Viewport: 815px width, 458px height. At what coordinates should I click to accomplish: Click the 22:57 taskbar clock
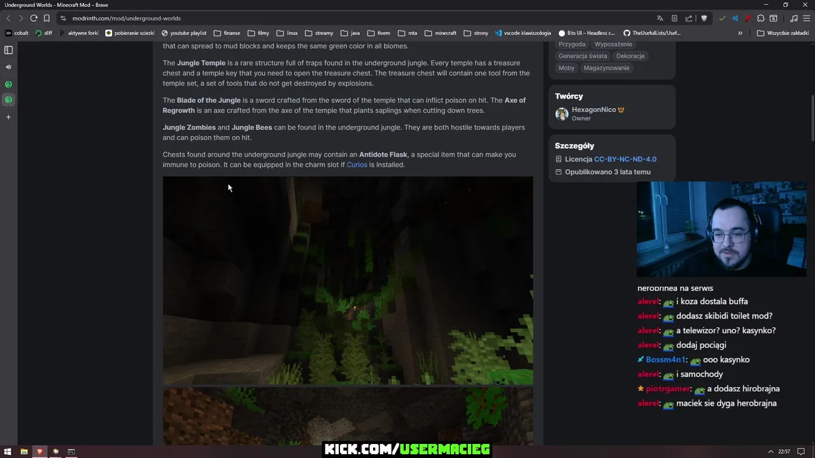(x=784, y=452)
